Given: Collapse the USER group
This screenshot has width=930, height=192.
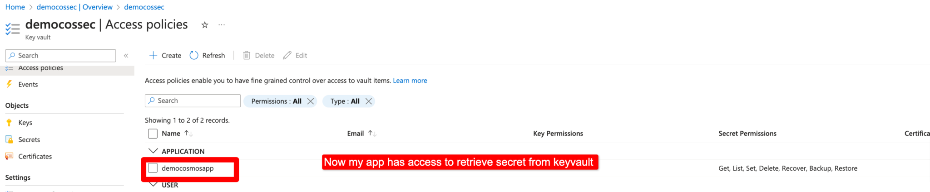Looking at the screenshot, I should tap(153, 184).
